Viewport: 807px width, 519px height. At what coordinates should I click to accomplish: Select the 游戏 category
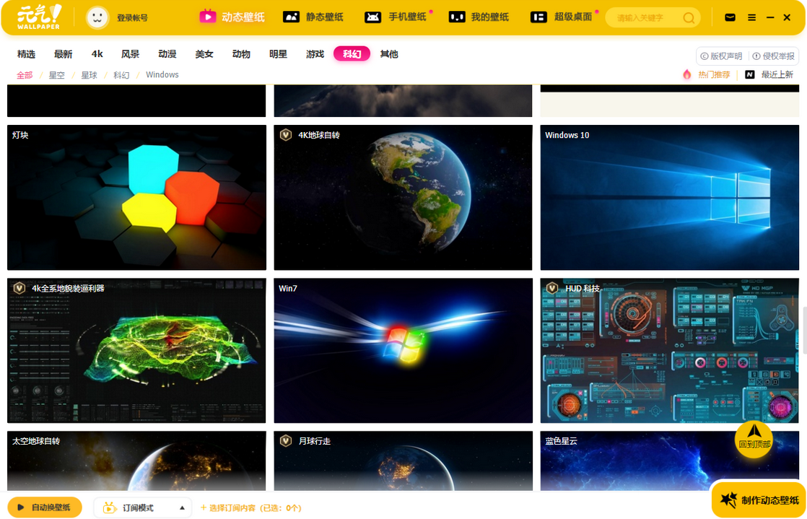[x=315, y=54]
